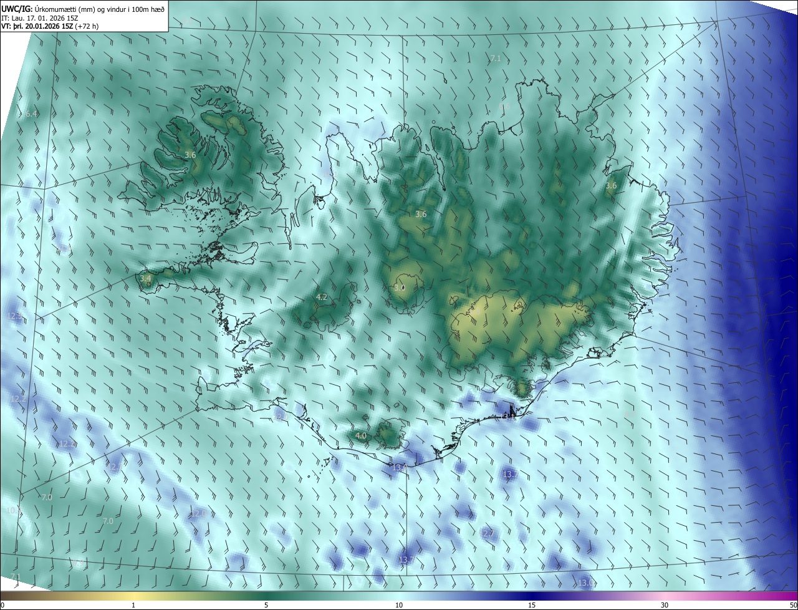The image size is (798, 610).
Task: Click the "4.2" precipitable water value
Action: tap(322, 298)
